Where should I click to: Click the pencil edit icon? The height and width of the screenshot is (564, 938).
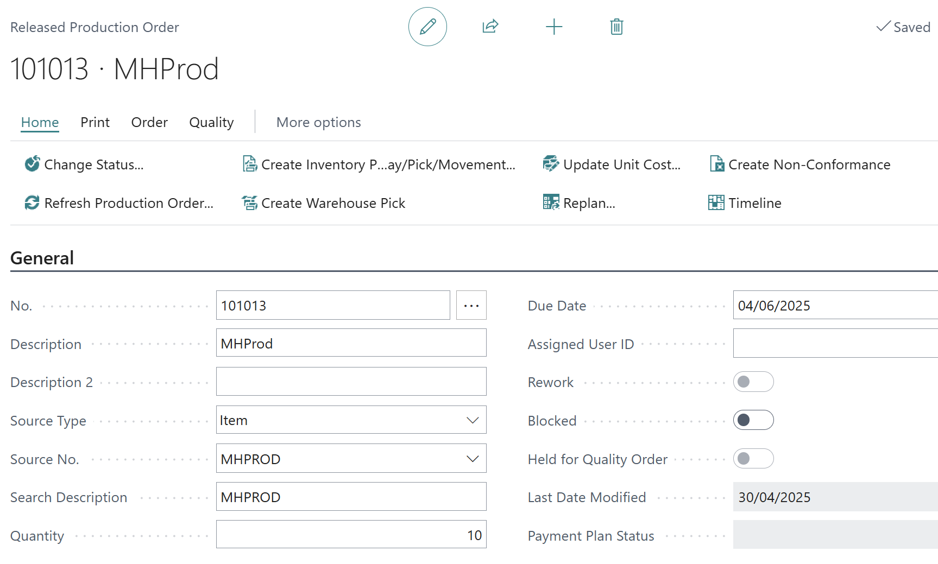tap(427, 27)
